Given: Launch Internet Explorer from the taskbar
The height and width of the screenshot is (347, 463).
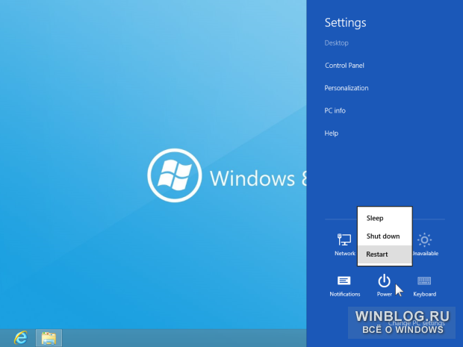Looking at the screenshot, I should pyautogui.click(x=21, y=338).
